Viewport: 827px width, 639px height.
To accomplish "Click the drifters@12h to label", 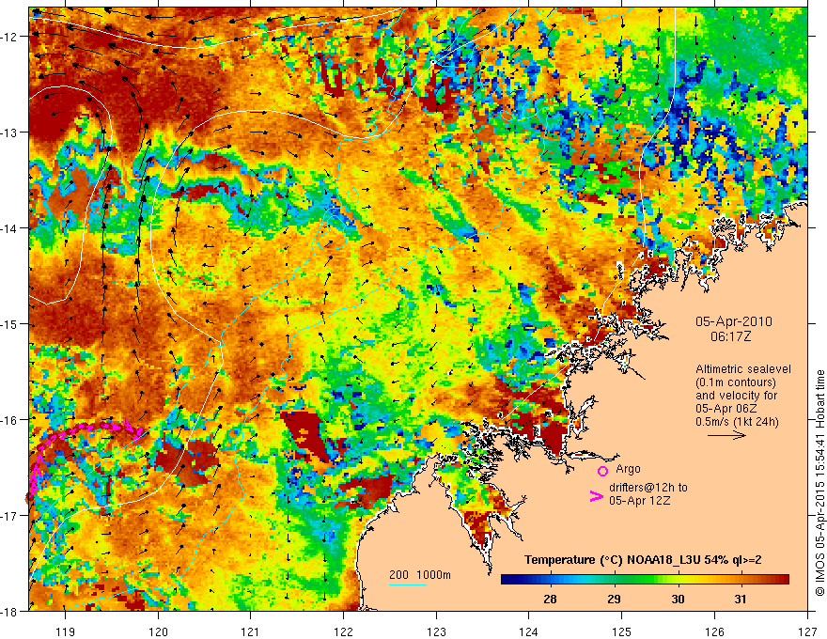I will pyautogui.click(x=648, y=488).
